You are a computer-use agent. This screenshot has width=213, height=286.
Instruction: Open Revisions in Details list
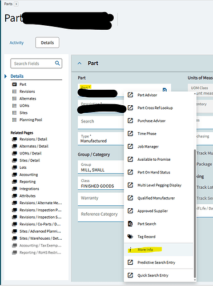click(x=27, y=92)
